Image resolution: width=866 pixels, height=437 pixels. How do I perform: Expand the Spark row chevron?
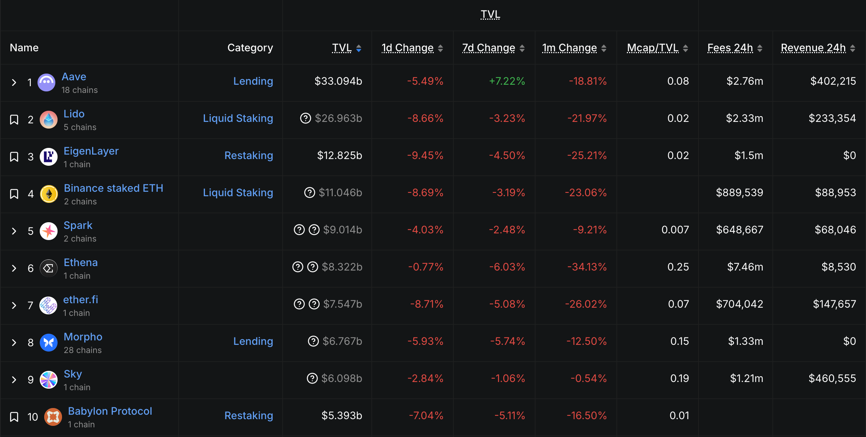pos(14,231)
